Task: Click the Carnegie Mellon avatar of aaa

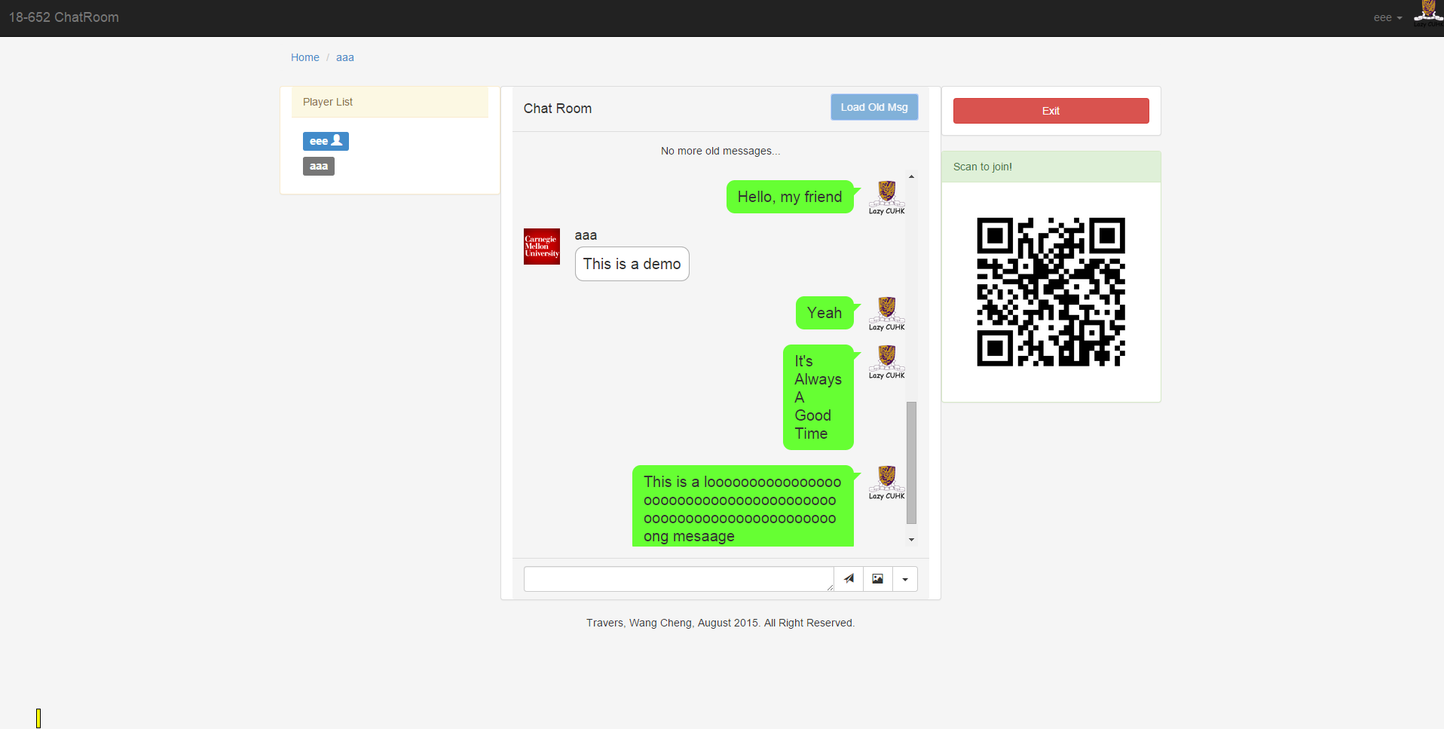Action: point(542,247)
